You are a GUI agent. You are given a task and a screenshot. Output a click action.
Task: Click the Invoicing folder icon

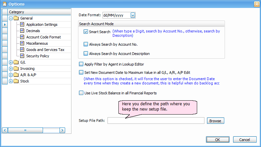[x=16, y=69]
